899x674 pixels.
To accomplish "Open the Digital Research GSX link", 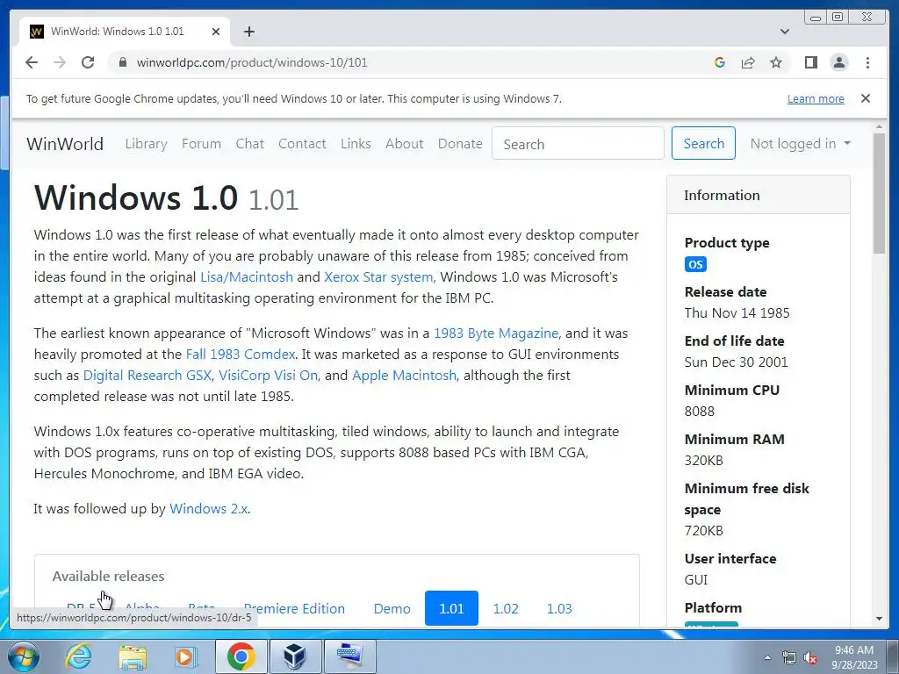I will [x=147, y=376].
